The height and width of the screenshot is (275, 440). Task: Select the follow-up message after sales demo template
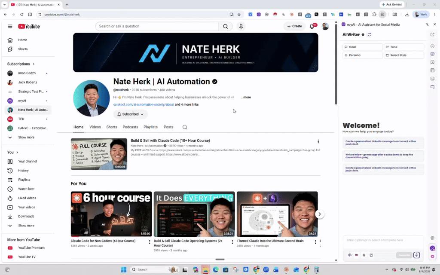tap(383, 156)
